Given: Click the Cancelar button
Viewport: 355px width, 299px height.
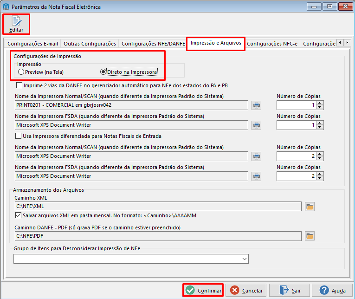Looking at the screenshot, I should point(246,290).
